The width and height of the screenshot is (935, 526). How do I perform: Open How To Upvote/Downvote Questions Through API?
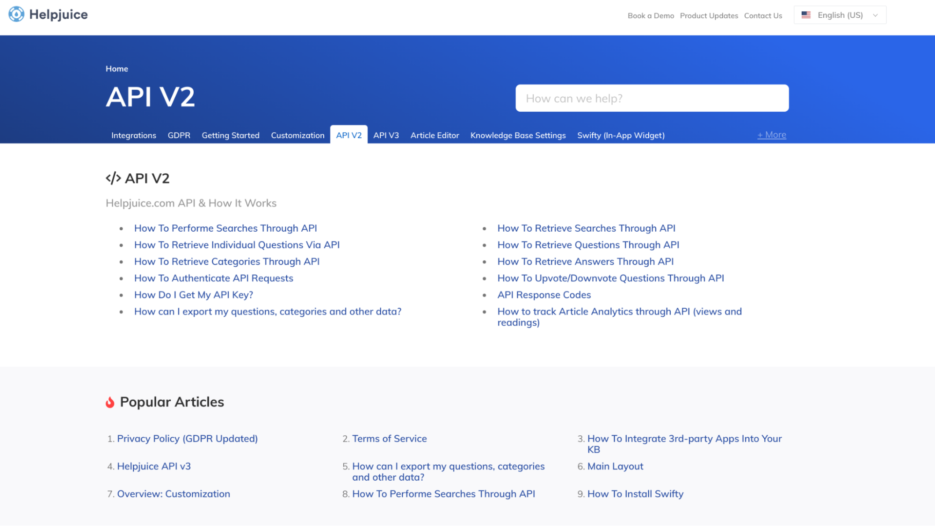pos(610,278)
